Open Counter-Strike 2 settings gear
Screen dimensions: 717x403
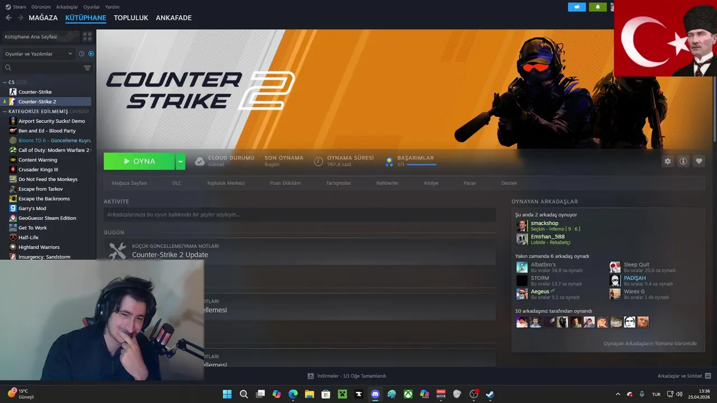pyautogui.click(x=668, y=161)
